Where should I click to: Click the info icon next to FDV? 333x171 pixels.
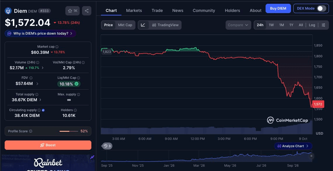[31, 78]
